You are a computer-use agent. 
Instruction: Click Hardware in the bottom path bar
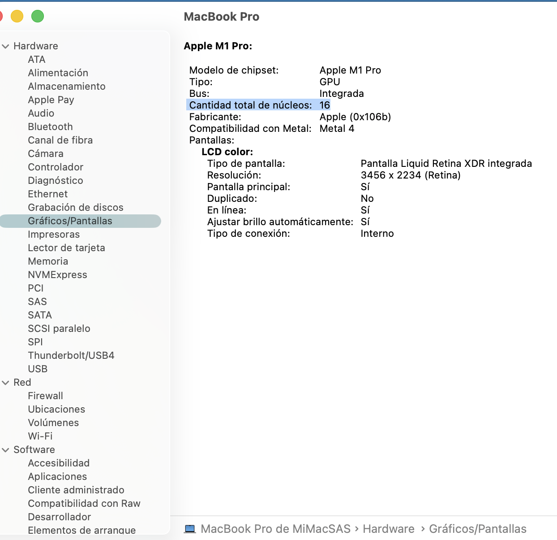tap(388, 529)
